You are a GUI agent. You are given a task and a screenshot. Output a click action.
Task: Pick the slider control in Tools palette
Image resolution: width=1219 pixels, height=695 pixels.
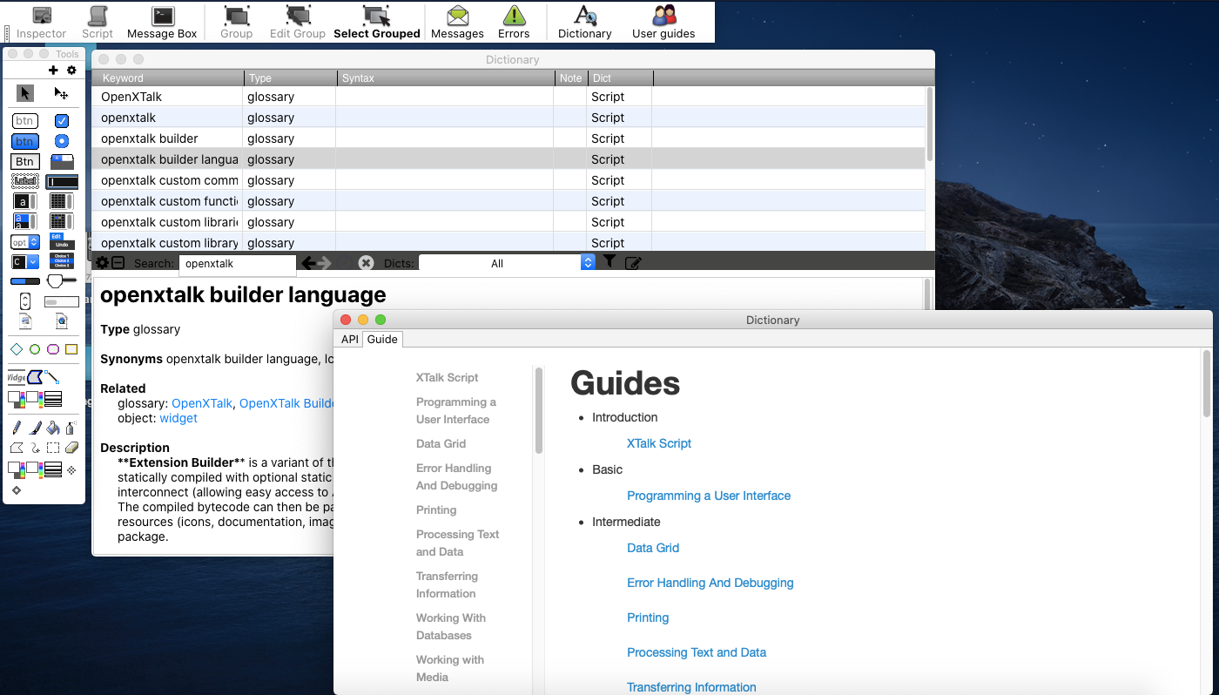[62, 280]
